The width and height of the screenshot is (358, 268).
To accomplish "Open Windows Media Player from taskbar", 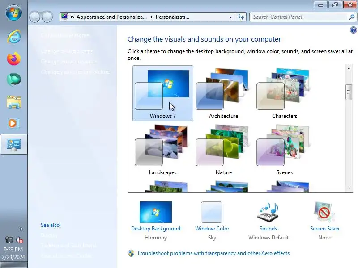I will [14, 123].
